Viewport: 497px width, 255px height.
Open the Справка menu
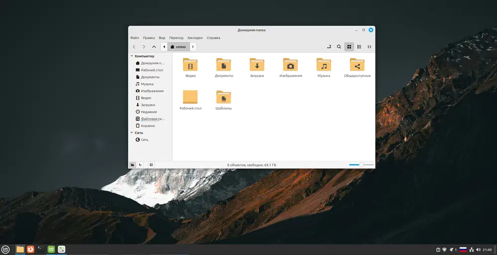click(213, 38)
